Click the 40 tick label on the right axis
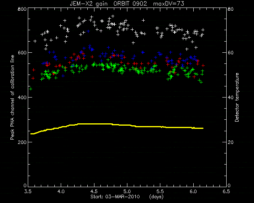The width and height of the screenshot is (254, 203). point(231,98)
